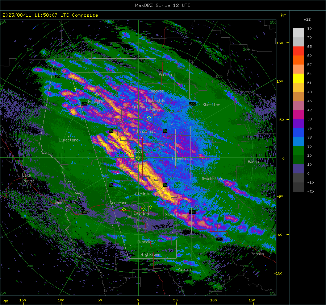This screenshot has height=305, width=326.
Task: Click the Ponoka city label
Action: tap(165, 75)
